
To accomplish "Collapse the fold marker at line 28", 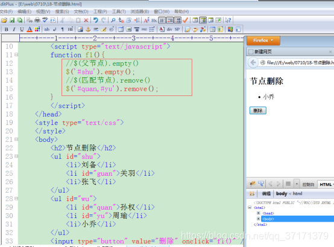I will point(16,199).
